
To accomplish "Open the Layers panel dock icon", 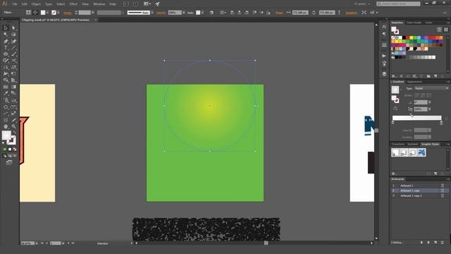I will coord(384,74).
